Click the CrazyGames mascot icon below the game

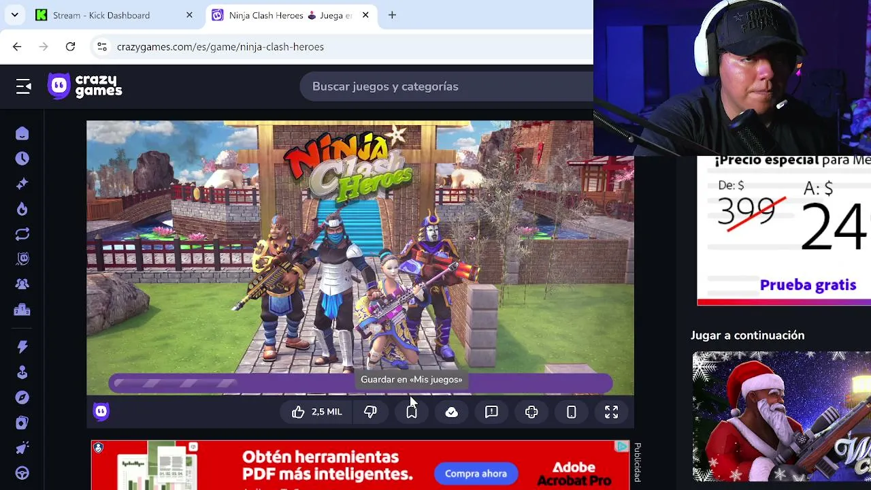click(x=101, y=411)
